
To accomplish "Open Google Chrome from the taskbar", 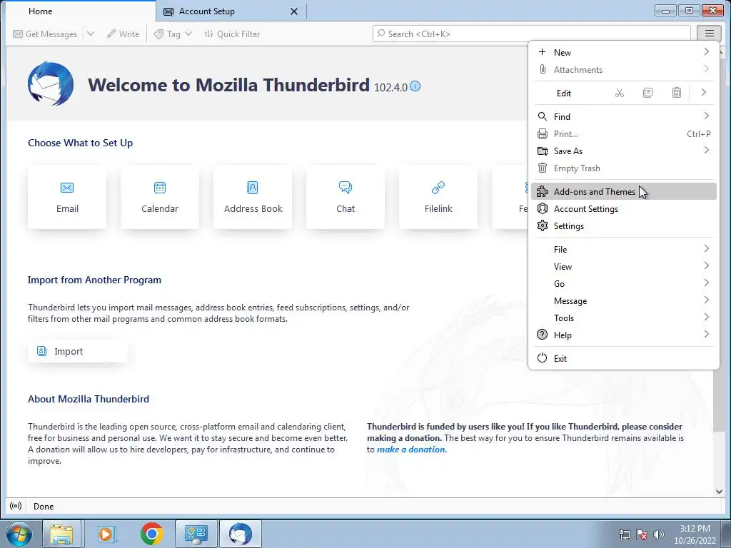I will [x=151, y=534].
